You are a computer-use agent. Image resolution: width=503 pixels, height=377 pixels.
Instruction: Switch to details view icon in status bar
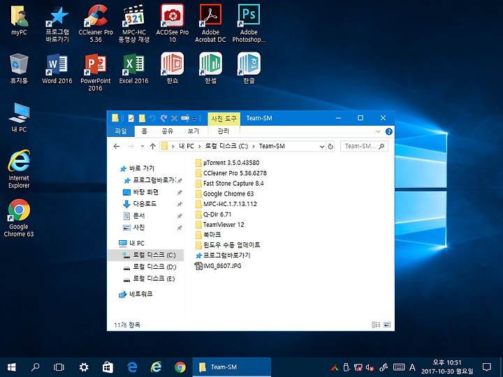pyautogui.click(x=376, y=325)
